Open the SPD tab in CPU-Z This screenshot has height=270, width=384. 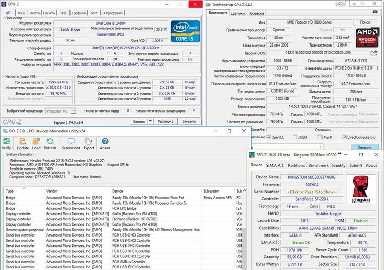[x=63, y=13]
